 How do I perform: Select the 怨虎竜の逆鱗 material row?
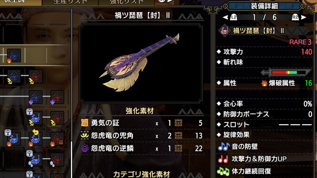[x=142, y=148]
